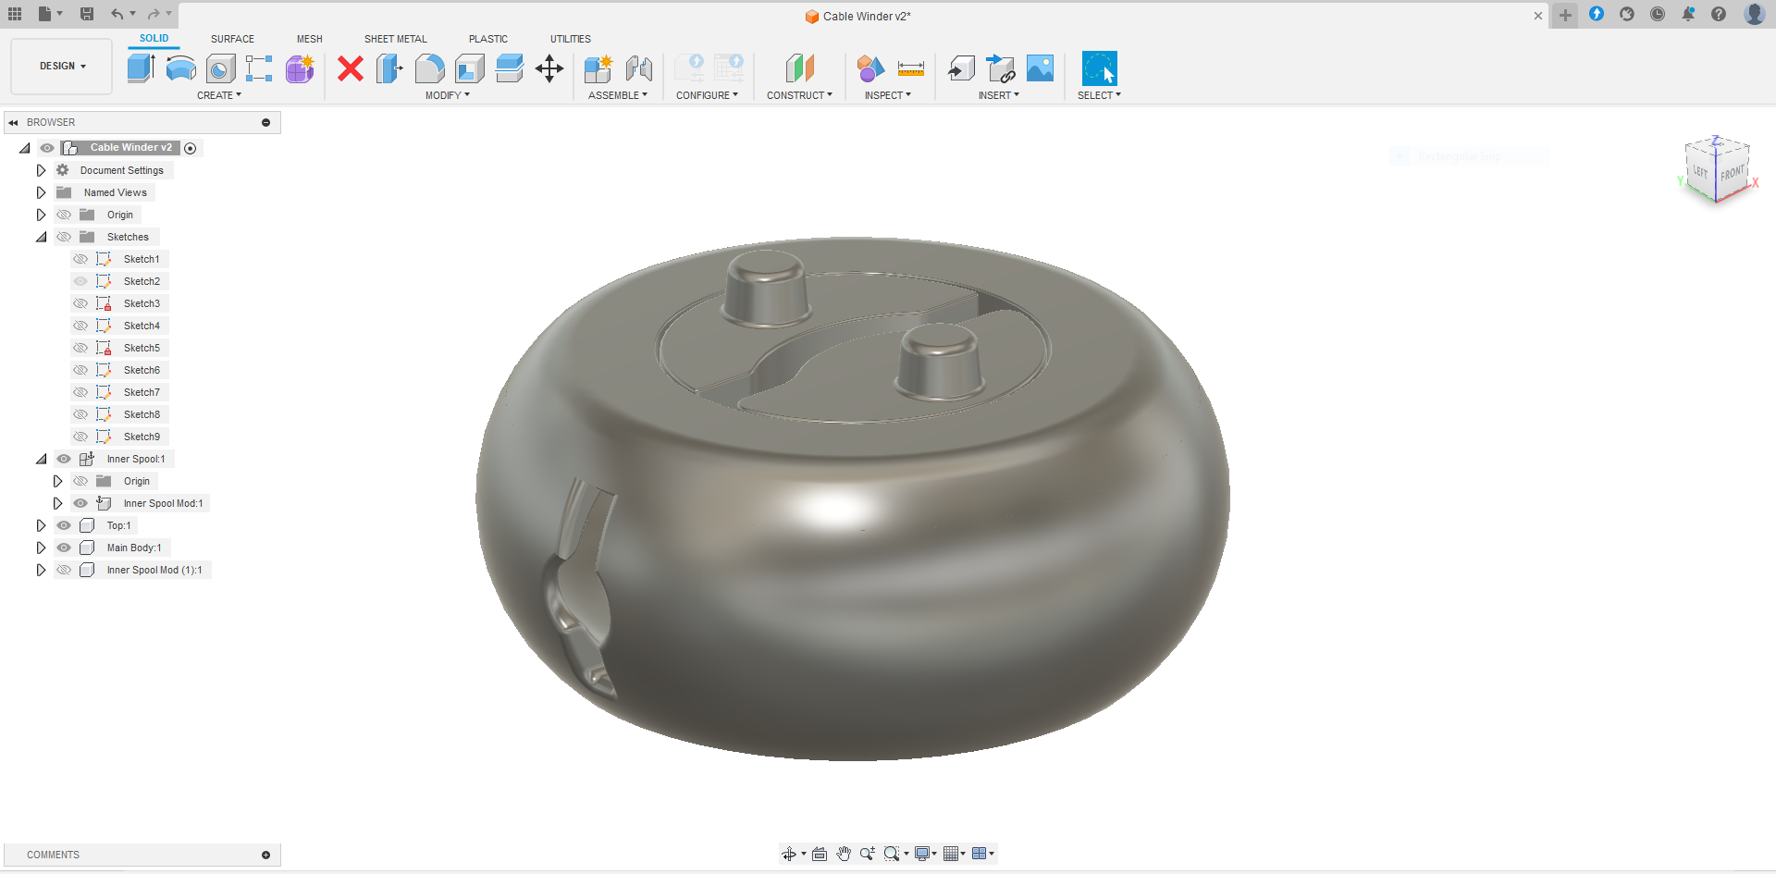Image resolution: width=1776 pixels, height=874 pixels.
Task: Click the Orbit navigation icon
Action: click(x=788, y=854)
